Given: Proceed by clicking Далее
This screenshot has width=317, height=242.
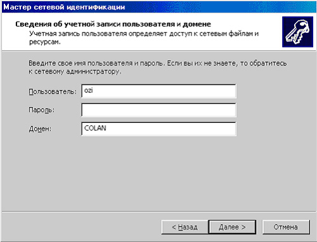Looking at the screenshot, I should point(232,227).
